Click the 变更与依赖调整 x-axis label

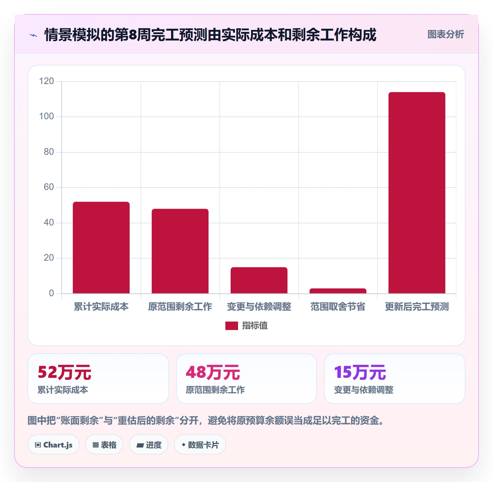(x=259, y=307)
